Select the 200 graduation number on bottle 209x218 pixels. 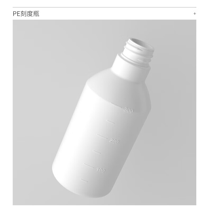click(x=114, y=141)
